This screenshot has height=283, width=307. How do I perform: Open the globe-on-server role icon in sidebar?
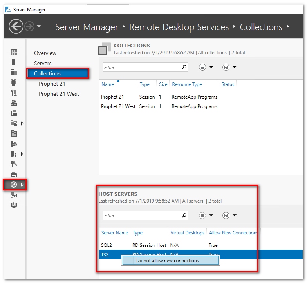pos(14,103)
